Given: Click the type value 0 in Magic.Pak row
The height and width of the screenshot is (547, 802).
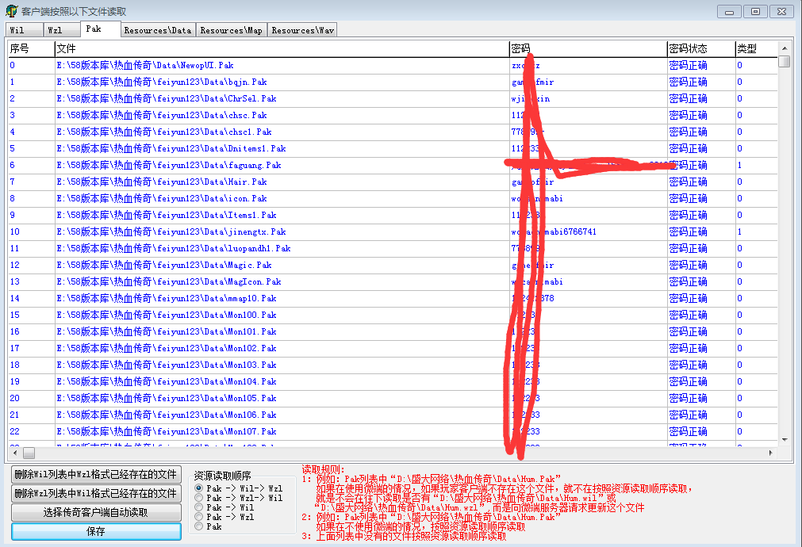Looking at the screenshot, I should click(x=739, y=265).
